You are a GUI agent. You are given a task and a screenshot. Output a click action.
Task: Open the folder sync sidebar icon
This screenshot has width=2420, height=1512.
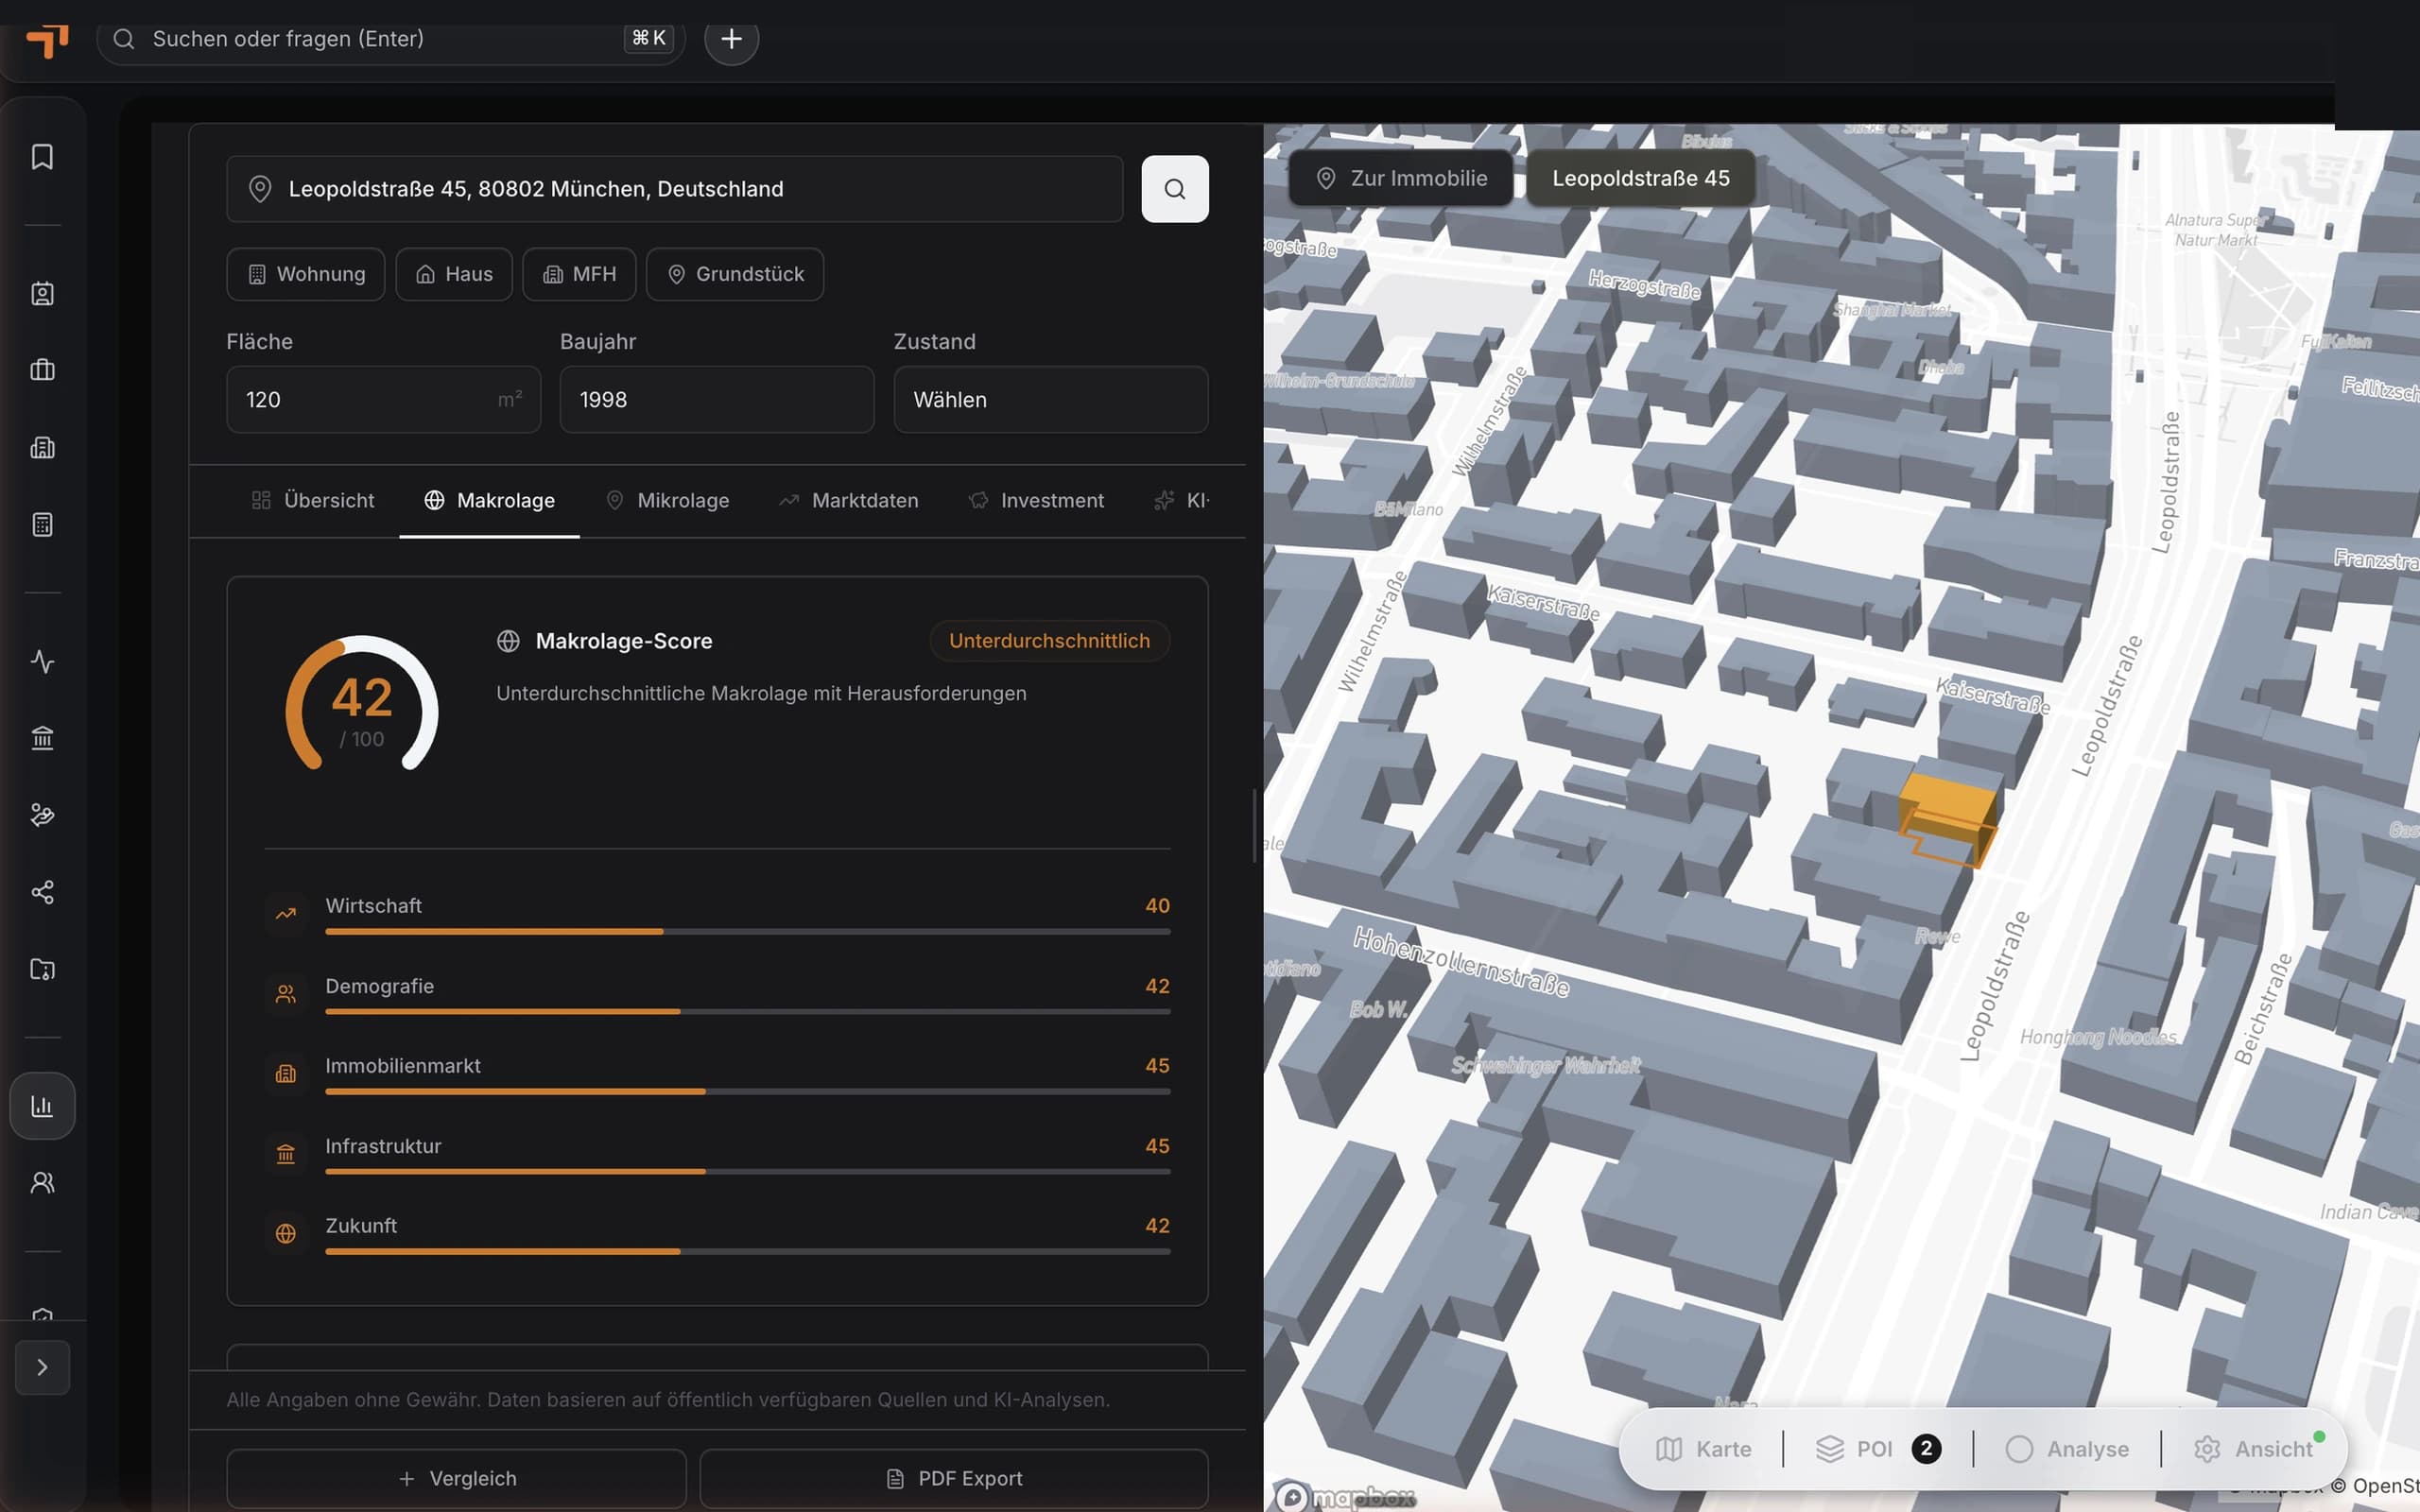coord(42,969)
